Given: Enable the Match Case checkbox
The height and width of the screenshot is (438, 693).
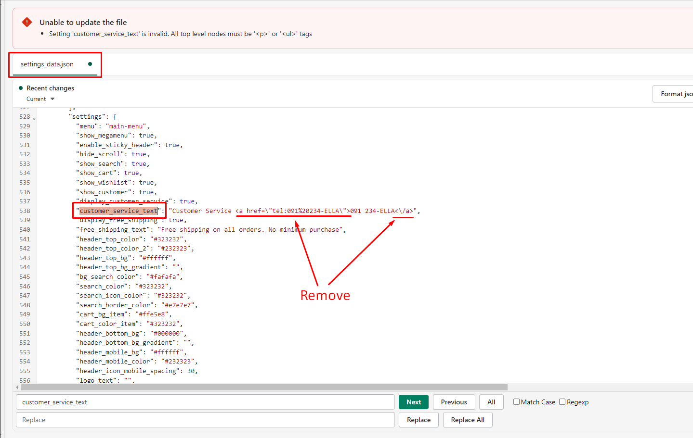Looking at the screenshot, I should tap(516, 402).
